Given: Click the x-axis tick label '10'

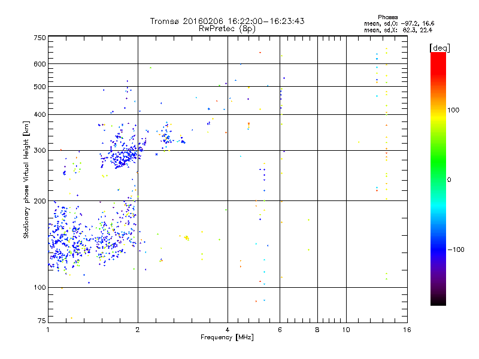Looking at the screenshot, I should tap(346, 330).
